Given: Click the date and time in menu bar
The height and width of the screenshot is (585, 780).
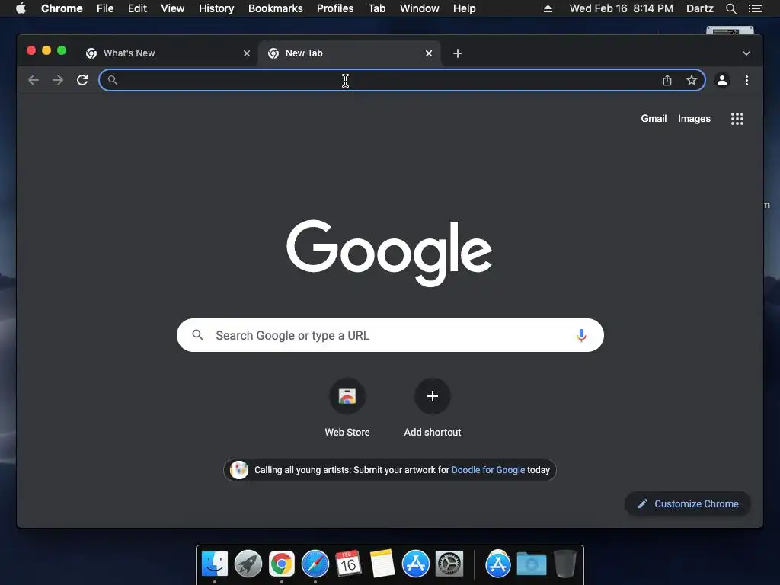Looking at the screenshot, I should (x=622, y=8).
